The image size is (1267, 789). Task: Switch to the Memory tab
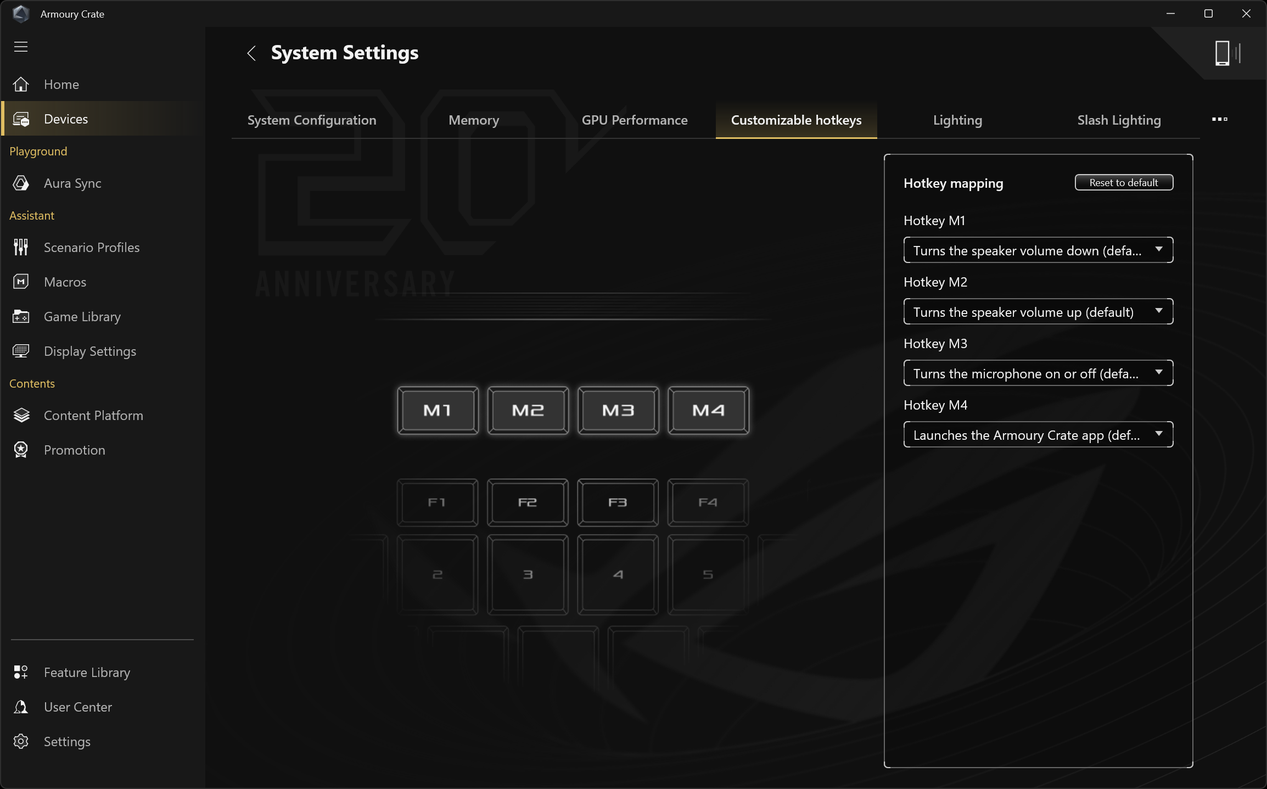point(474,120)
